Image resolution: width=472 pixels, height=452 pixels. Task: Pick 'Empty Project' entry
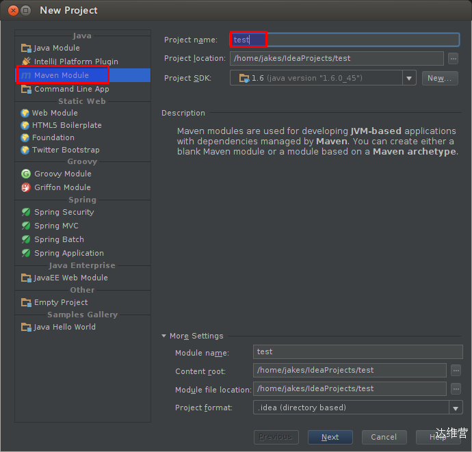[x=83, y=302]
